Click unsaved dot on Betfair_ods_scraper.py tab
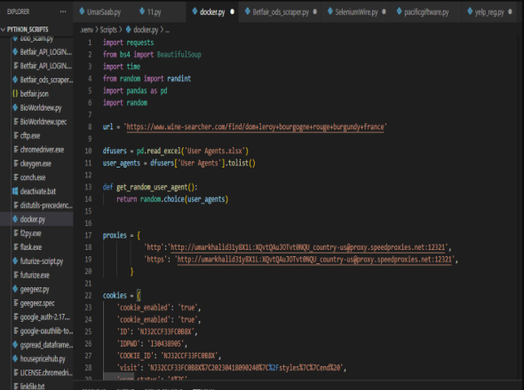The image size is (524, 390). pos(314,12)
